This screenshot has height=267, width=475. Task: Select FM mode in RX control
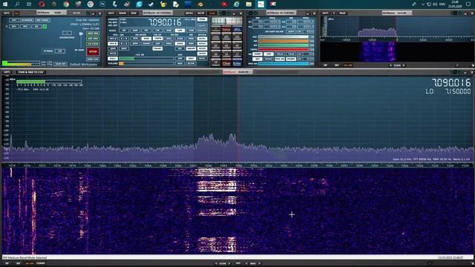[146, 30]
